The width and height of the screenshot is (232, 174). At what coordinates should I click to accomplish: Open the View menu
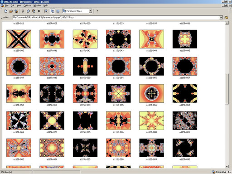19,5
